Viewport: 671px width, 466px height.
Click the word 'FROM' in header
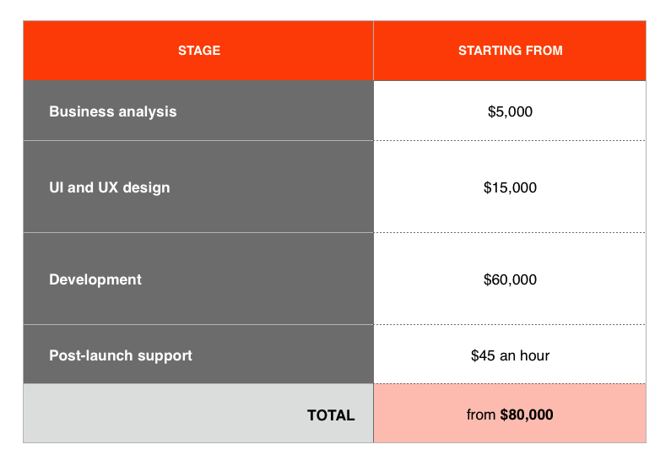pos(544,51)
